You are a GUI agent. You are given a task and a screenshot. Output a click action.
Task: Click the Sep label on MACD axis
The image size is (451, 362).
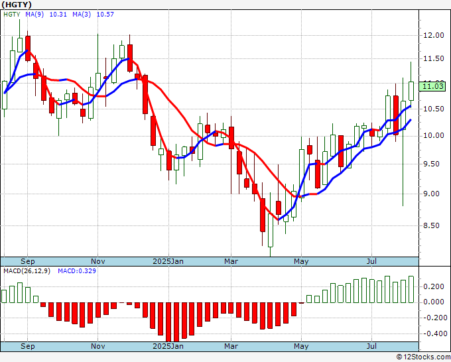coord(28,346)
